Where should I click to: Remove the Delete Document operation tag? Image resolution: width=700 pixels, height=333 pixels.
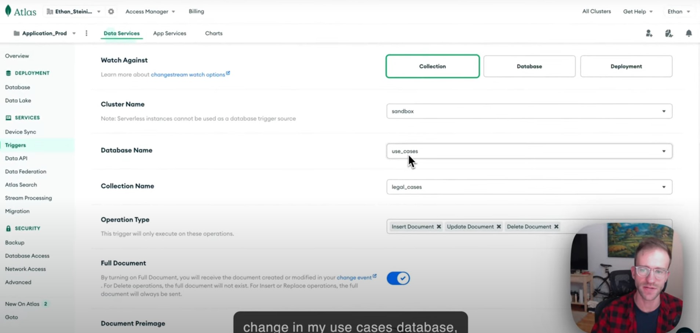[556, 227]
